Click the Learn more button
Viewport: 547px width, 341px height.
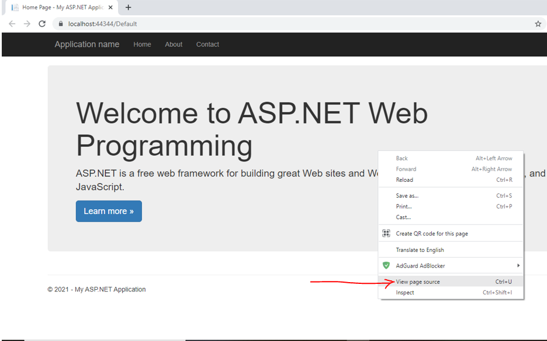tap(109, 211)
